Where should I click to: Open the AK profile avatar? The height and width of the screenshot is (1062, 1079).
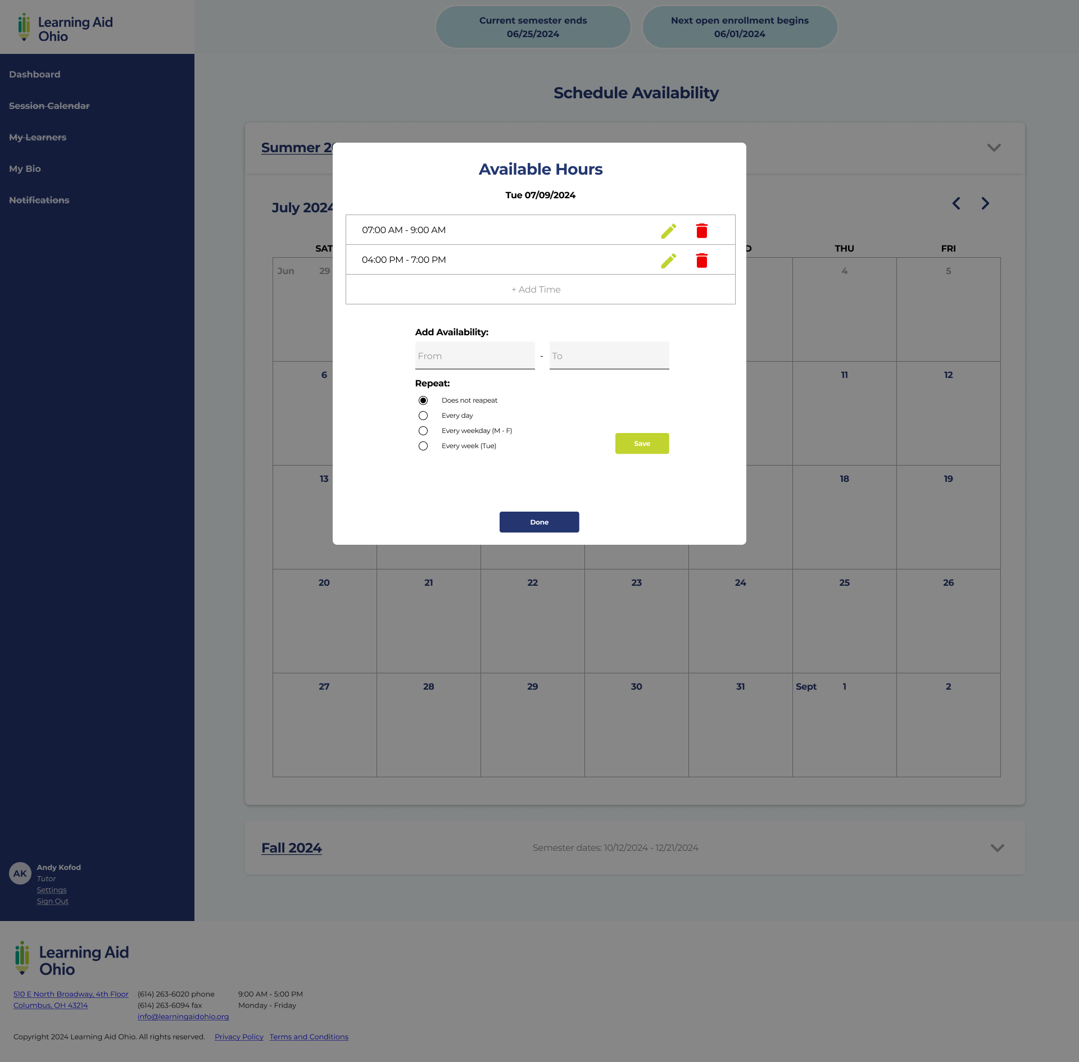click(x=20, y=873)
